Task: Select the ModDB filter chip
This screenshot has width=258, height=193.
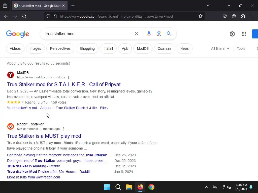Action: (143, 49)
